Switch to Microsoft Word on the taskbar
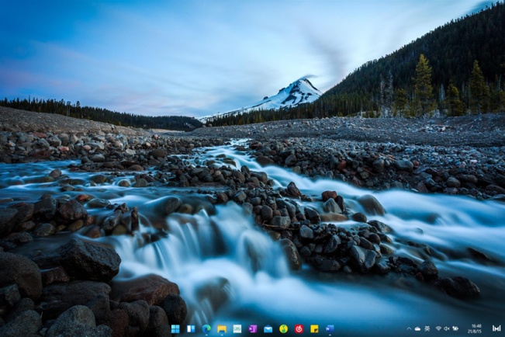The width and height of the screenshot is (505, 337). point(330,328)
